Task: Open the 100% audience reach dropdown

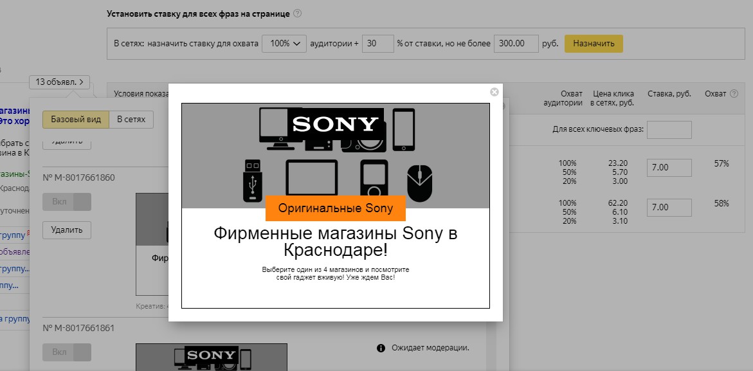Action: (x=284, y=44)
